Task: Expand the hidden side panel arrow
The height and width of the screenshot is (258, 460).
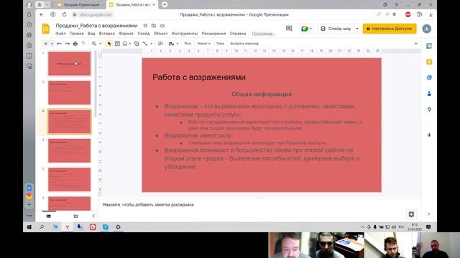Action: pyautogui.click(x=428, y=214)
